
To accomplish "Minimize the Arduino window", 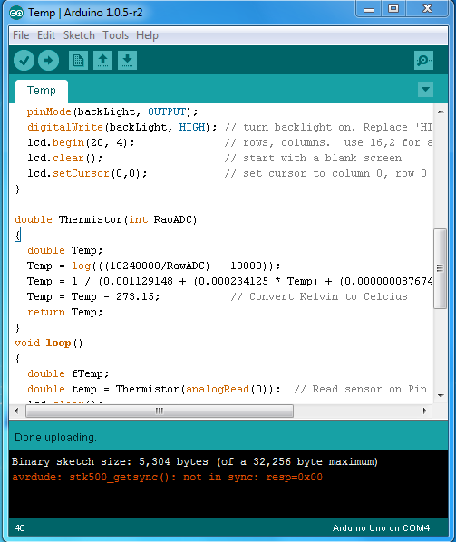I will point(369,9).
